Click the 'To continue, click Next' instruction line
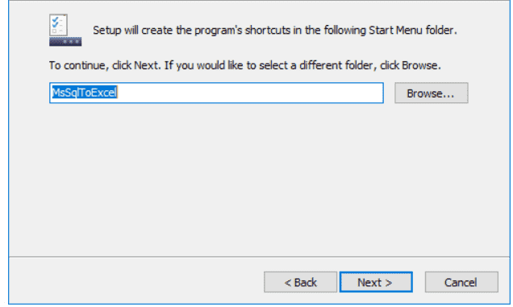This screenshot has height=307, width=513. pyautogui.click(x=244, y=65)
